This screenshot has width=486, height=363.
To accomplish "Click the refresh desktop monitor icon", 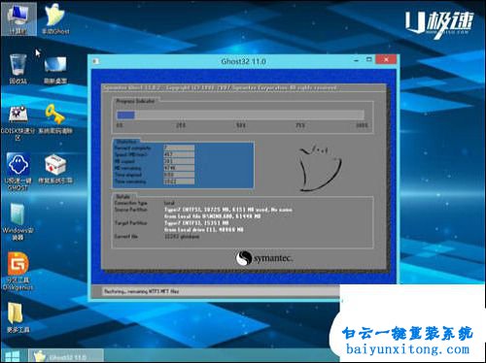I will [x=55, y=70].
